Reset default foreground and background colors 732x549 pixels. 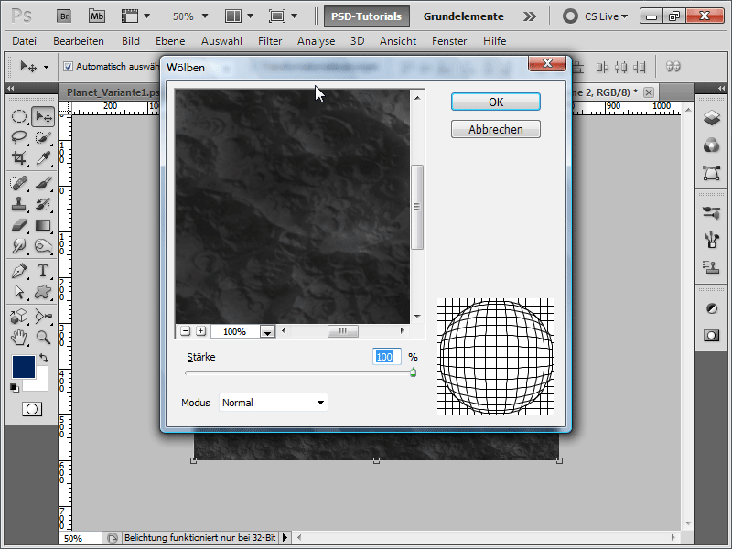tap(15, 387)
